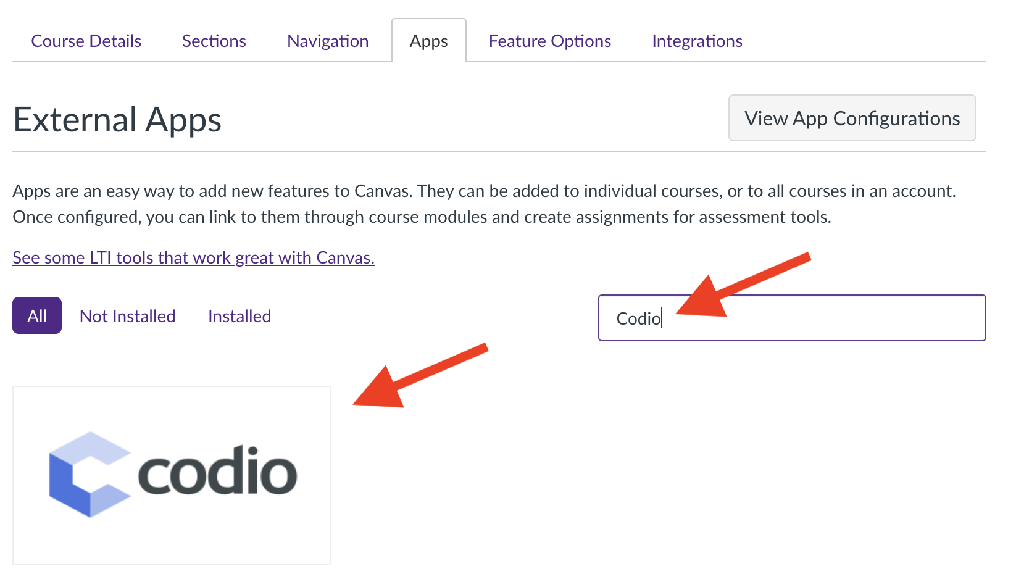The width and height of the screenshot is (1016, 574).
Task: Focus the app search field containing Codio
Action: [x=792, y=318]
